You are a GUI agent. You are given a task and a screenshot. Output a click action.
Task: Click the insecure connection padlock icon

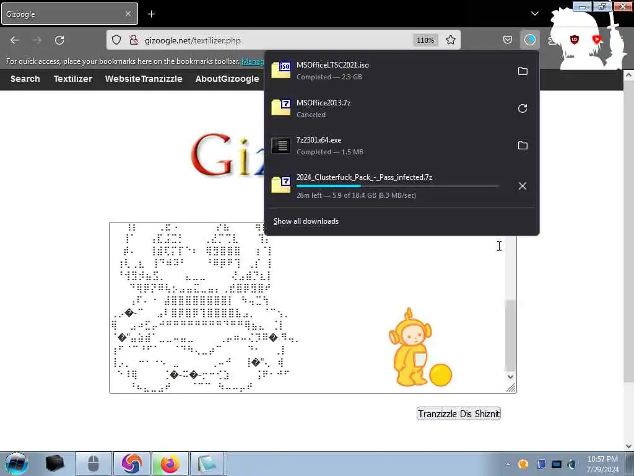pyautogui.click(x=134, y=40)
